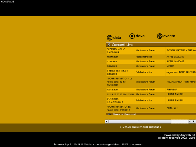
Task: Open LAURA PAUSINI event at Mediolanum Forum
Action: 175,94
